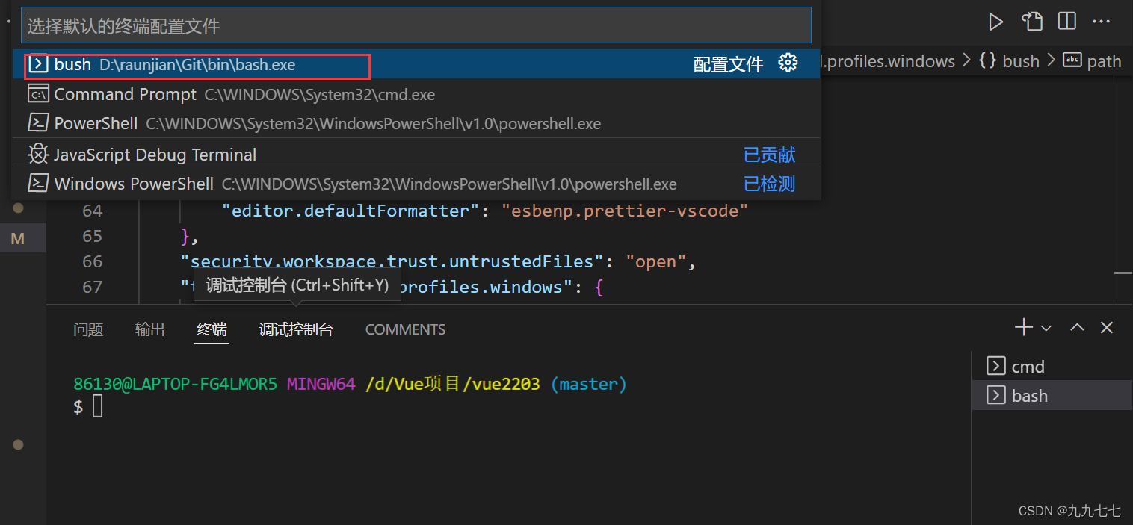Click the 已贡献 label on JavaScript Debug row
The width and height of the screenshot is (1133, 525).
(x=769, y=155)
